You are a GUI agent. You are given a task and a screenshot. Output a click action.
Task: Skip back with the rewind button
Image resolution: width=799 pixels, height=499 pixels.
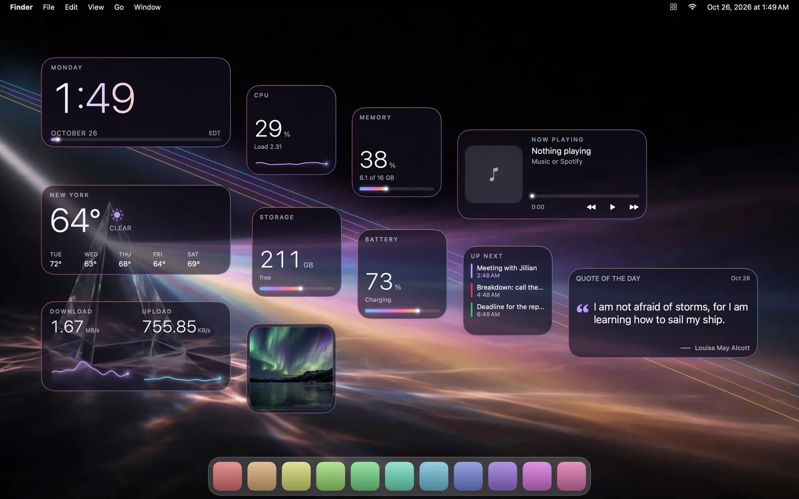click(591, 207)
